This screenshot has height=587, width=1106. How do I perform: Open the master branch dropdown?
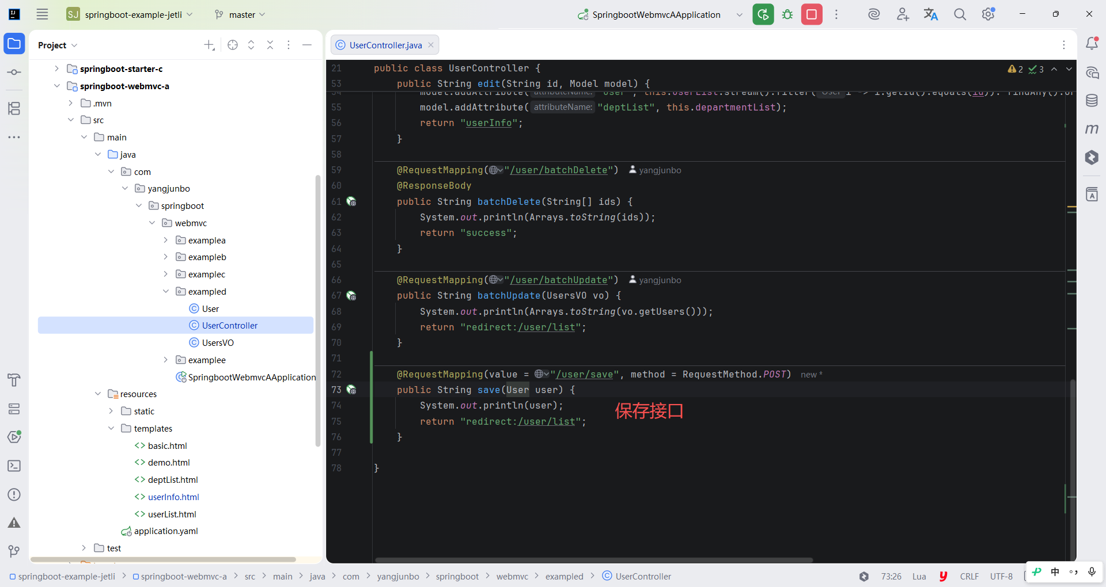pos(240,14)
